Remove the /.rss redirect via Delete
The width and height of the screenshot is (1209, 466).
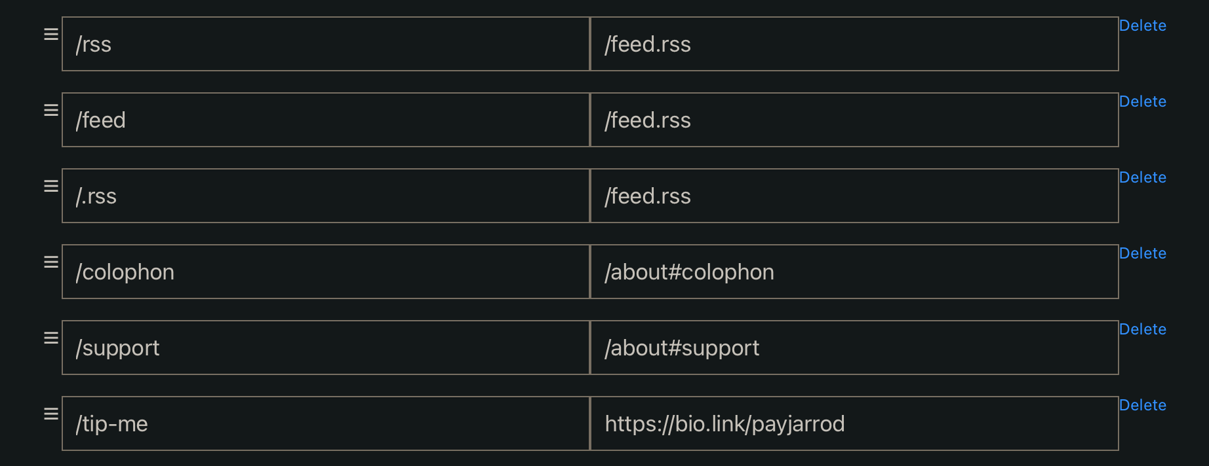pyautogui.click(x=1142, y=177)
